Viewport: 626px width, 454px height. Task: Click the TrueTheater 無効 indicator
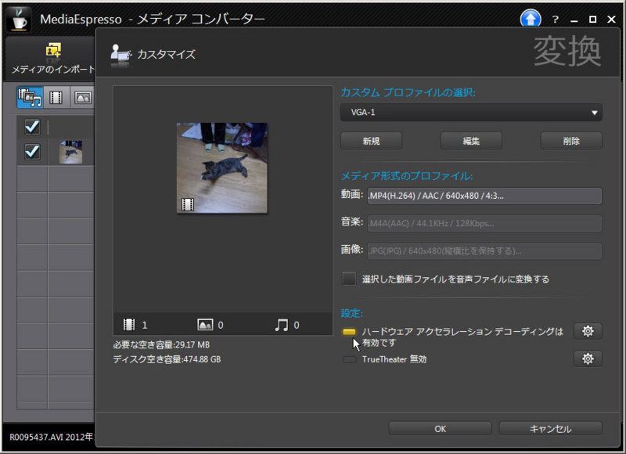click(349, 359)
